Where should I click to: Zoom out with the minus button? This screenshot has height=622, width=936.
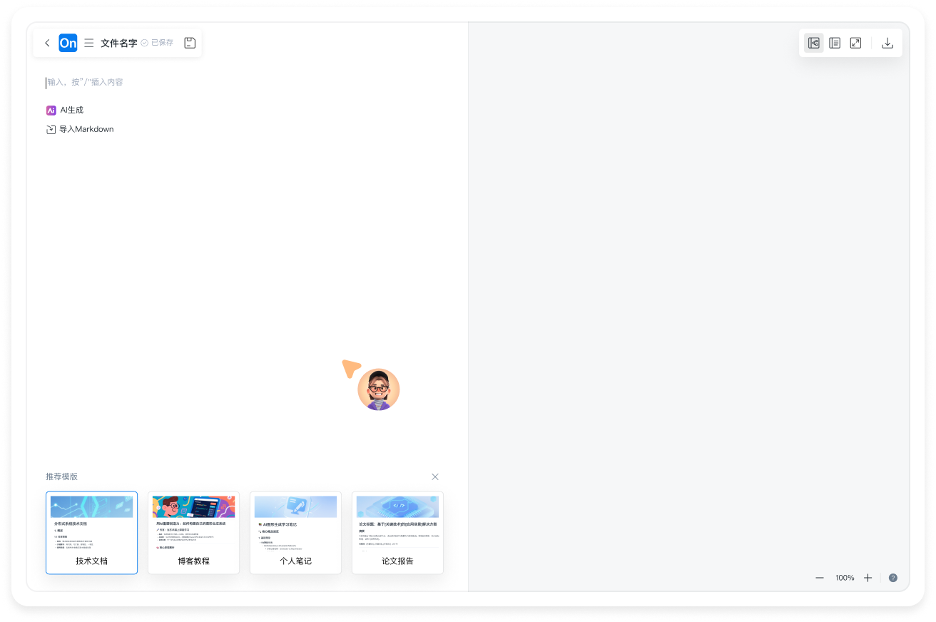pos(820,578)
